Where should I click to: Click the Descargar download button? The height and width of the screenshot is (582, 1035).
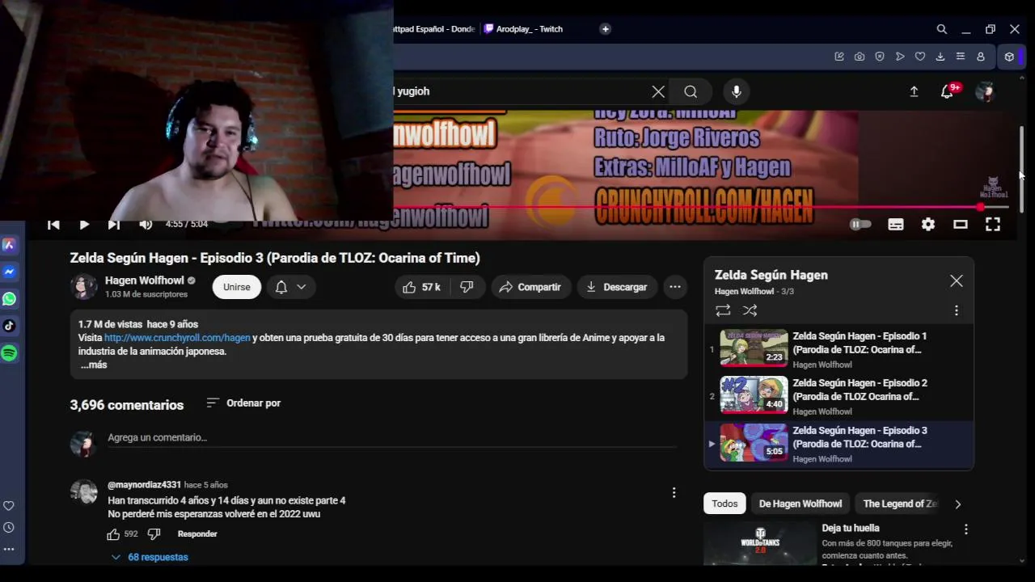pos(617,287)
